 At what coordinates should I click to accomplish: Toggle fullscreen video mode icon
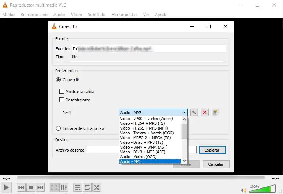(54, 187)
